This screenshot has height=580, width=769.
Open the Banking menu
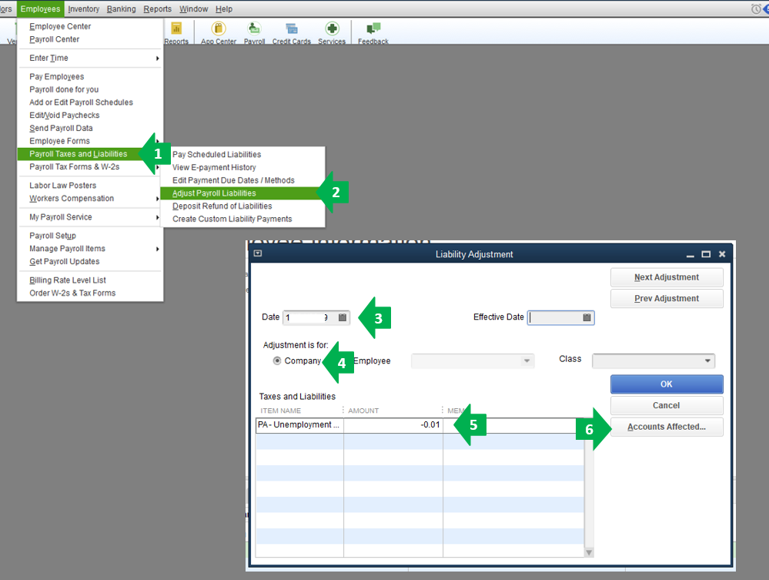point(121,8)
